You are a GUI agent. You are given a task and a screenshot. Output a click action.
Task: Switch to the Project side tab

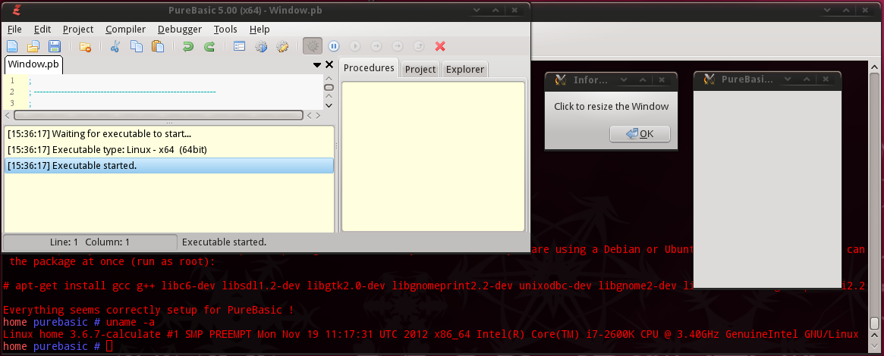(x=420, y=69)
